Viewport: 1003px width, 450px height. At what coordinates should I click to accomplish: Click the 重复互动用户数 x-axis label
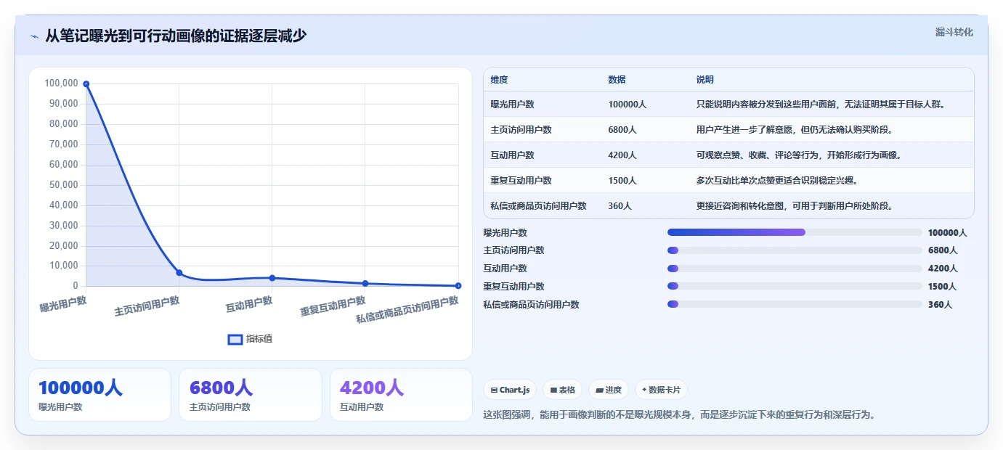(x=333, y=306)
